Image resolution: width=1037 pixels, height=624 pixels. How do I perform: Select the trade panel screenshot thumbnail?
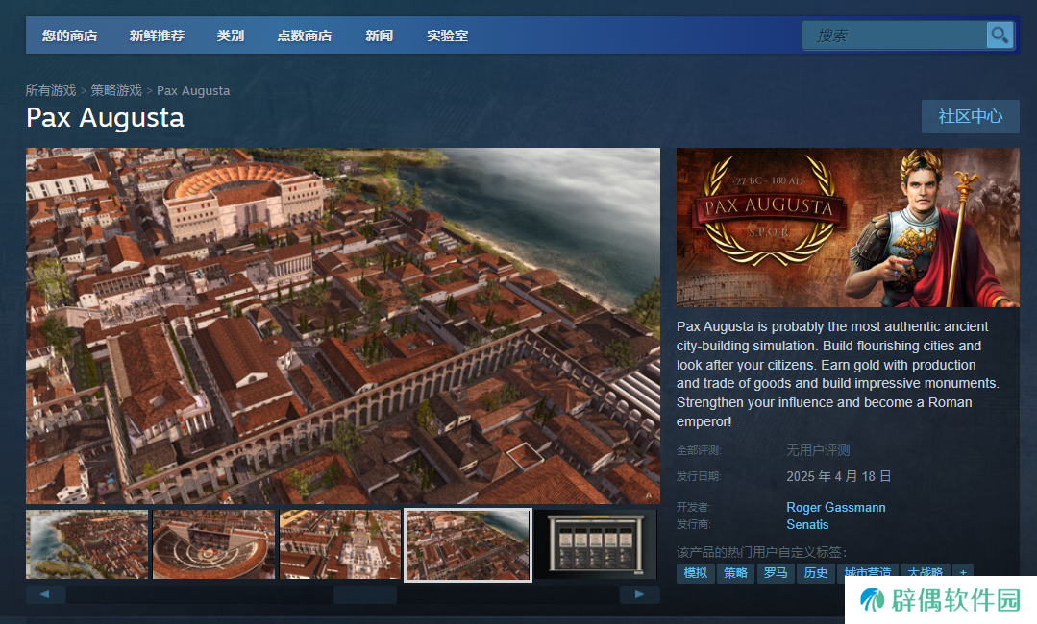[594, 544]
